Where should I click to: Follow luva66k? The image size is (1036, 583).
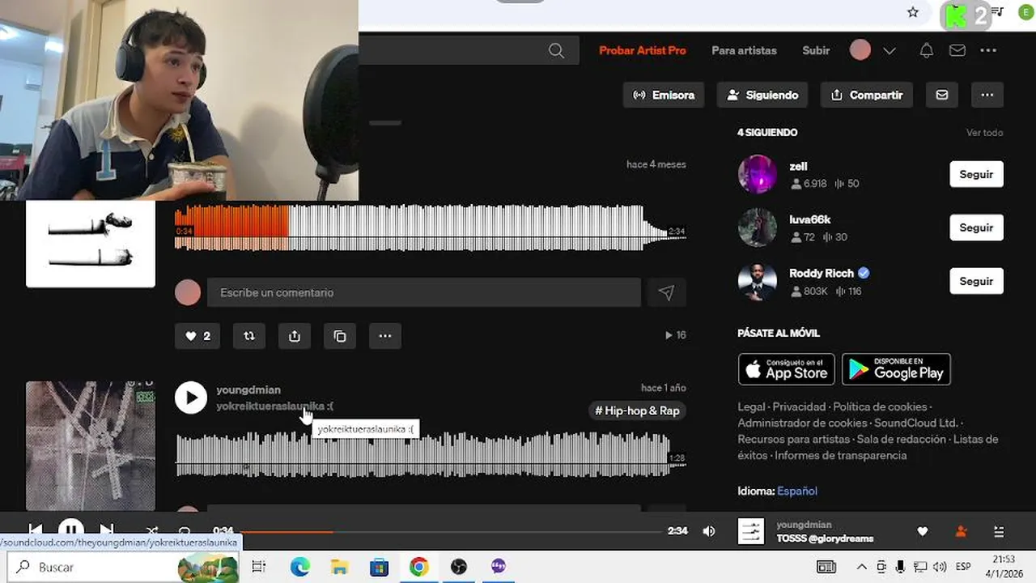[x=976, y=228]
